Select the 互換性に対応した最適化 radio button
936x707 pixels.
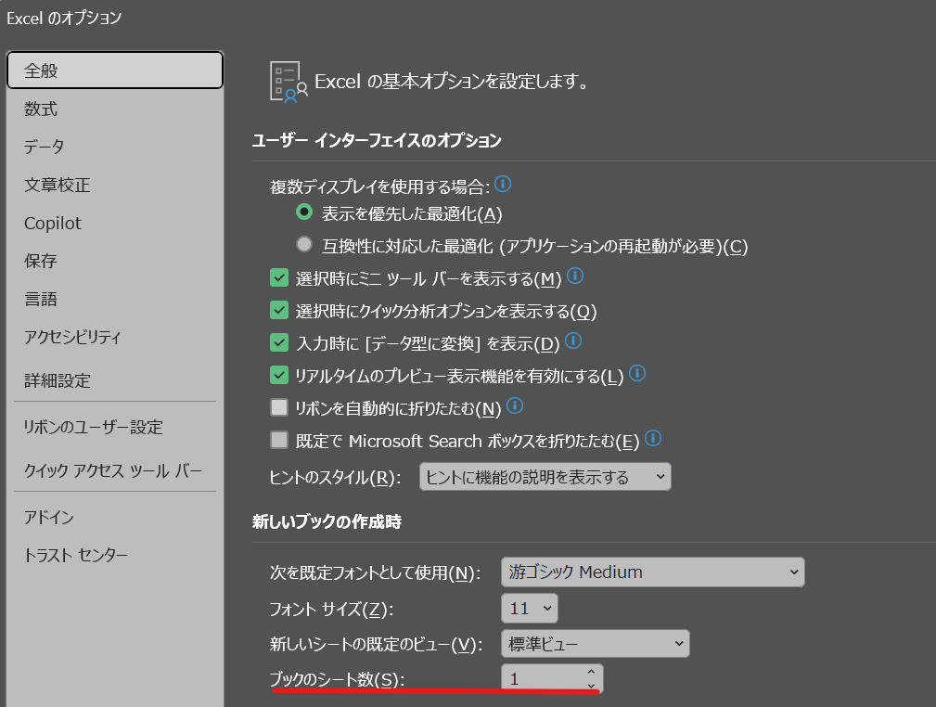point(303,247)
